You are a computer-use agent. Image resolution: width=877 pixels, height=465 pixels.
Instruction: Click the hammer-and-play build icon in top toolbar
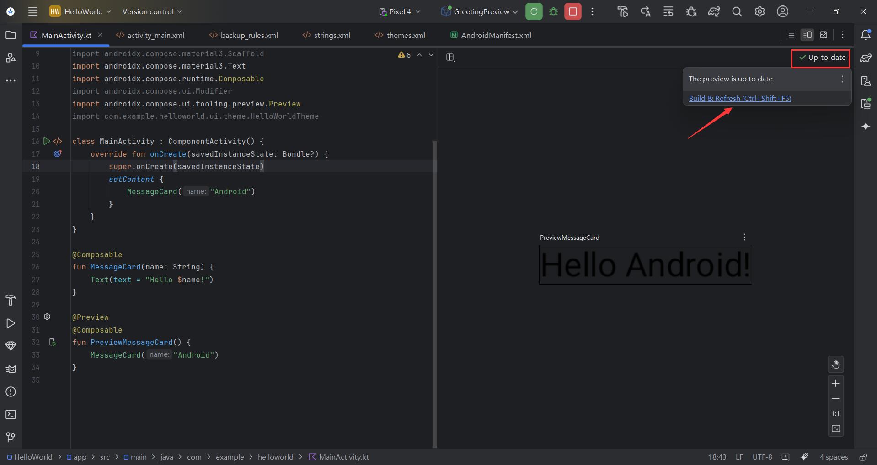tap(623, 11)
